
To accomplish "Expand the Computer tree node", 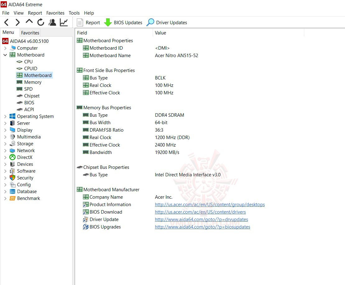I will click(5, 48).
